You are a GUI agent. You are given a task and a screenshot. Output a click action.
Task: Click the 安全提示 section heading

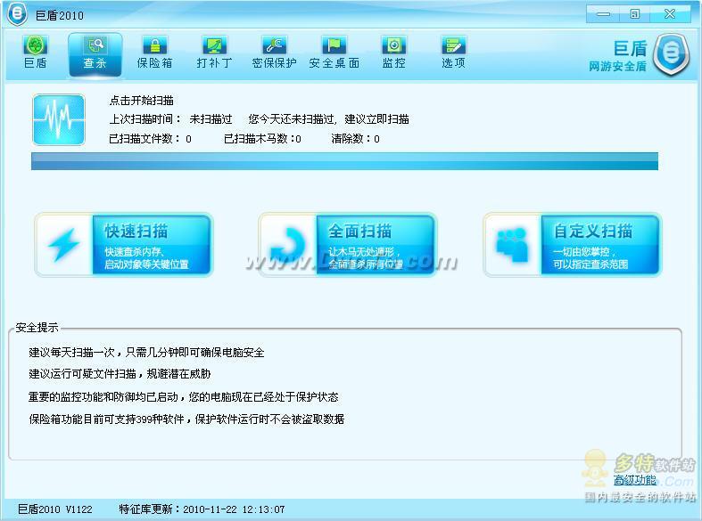tap(37, 328)
